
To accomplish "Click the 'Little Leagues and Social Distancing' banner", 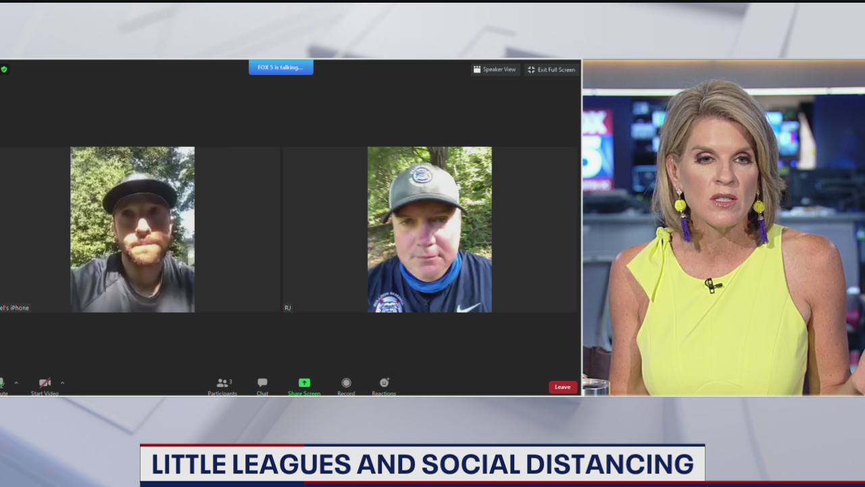I will 422,465.
